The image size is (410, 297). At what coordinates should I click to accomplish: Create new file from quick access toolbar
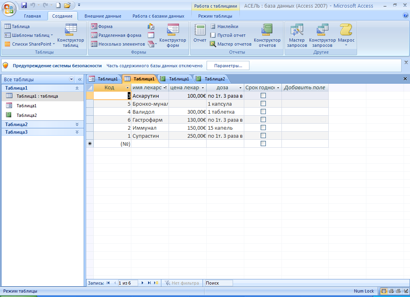click(58, 5)
